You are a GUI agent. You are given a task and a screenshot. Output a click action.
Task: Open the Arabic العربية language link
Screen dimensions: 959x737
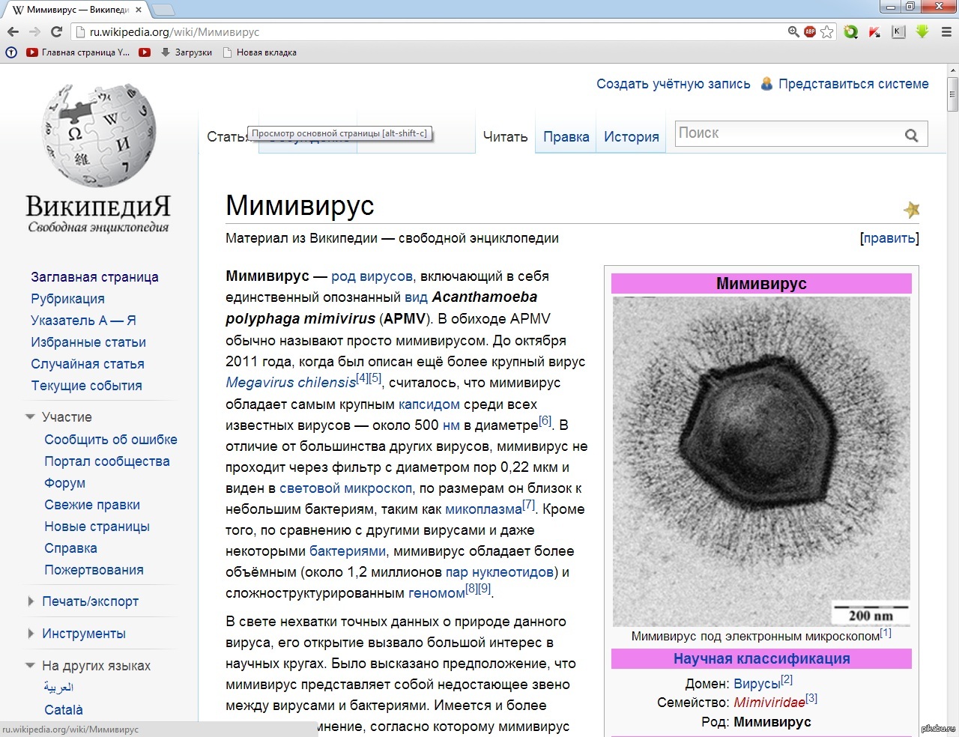(x=58, y=687)
